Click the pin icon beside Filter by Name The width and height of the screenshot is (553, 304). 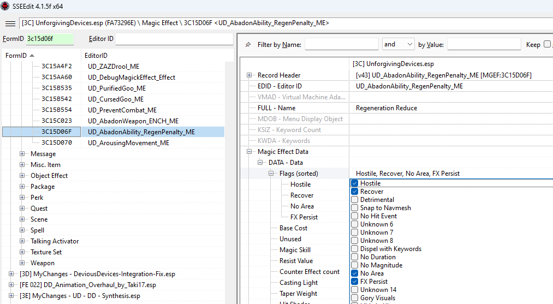[x=248, y=45]
